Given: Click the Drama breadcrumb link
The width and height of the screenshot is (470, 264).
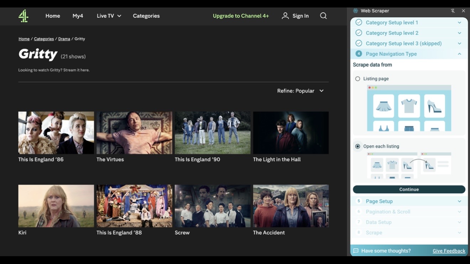Looking at the screenshot, I should 64,39.
